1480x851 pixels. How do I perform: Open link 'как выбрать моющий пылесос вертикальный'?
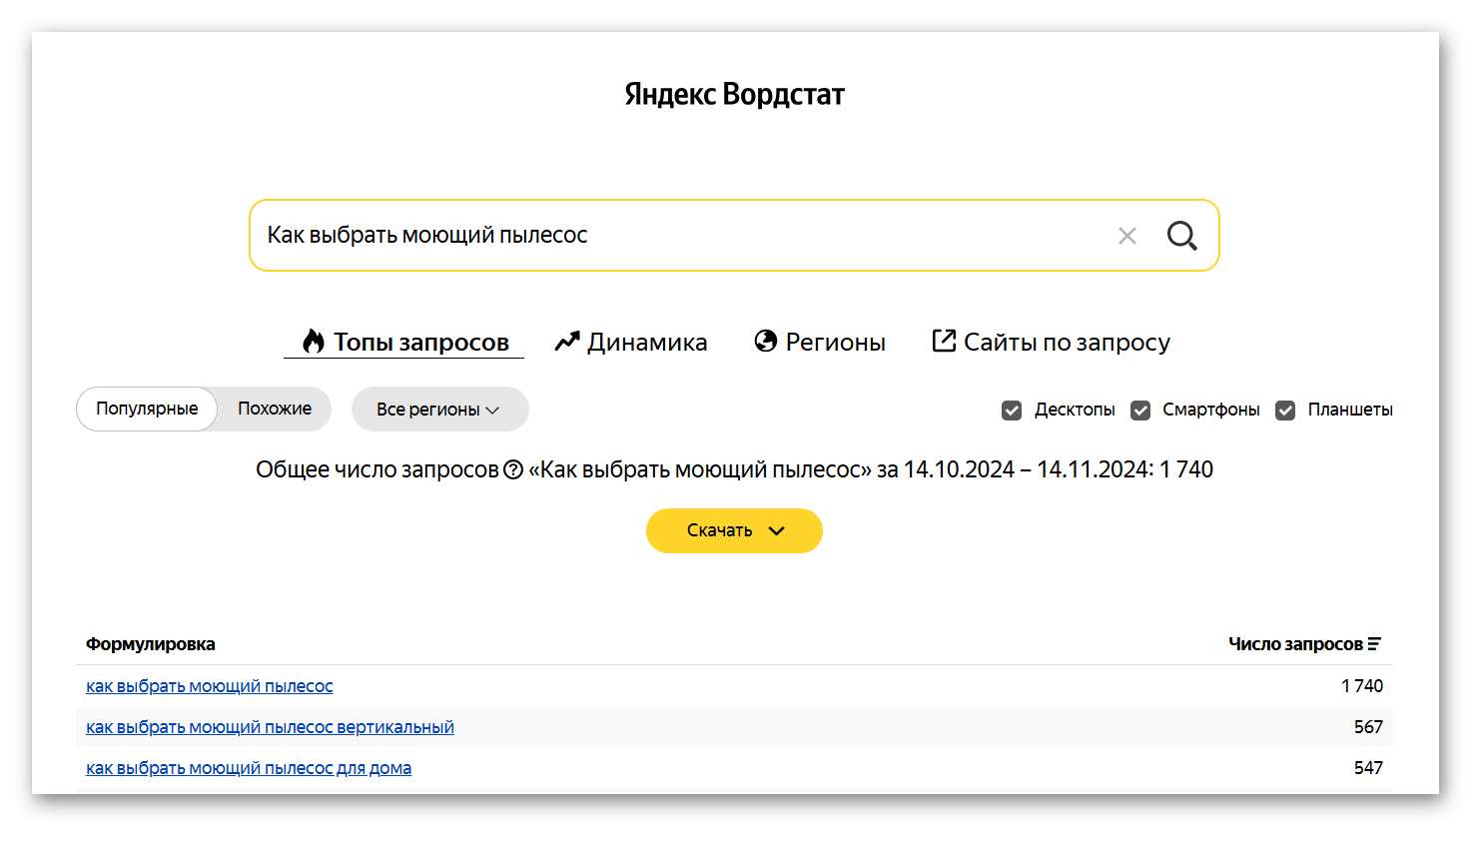click(270, 727)
